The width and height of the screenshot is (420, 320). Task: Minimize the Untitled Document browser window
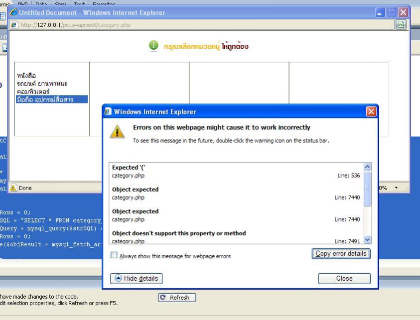(380, 12)
